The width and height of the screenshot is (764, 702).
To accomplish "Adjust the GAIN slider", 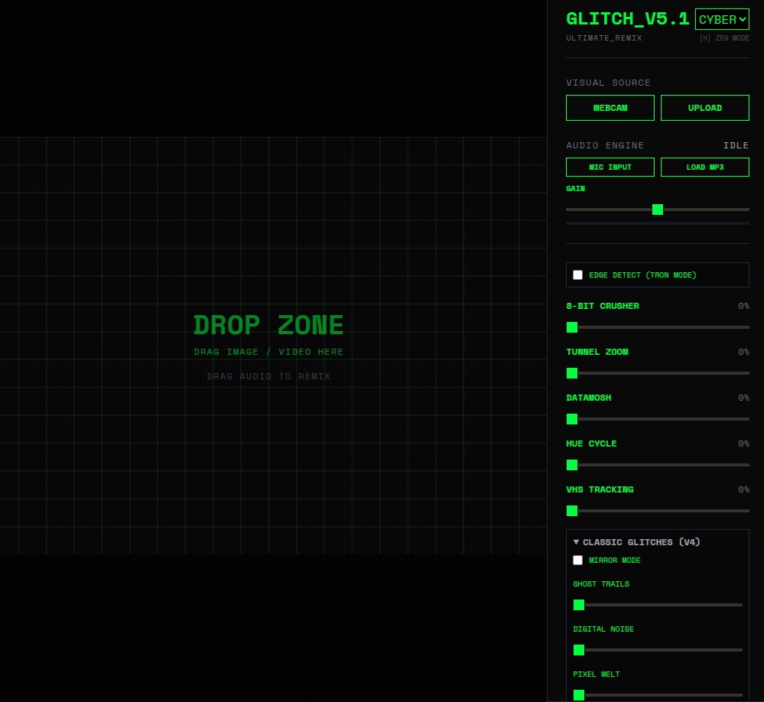I will [657, 209].
